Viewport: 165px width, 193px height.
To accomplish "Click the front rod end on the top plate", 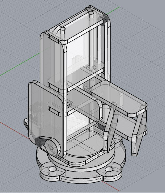I will (x=63, y=29).
